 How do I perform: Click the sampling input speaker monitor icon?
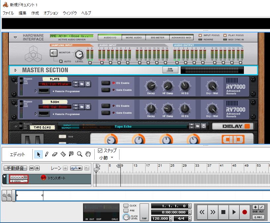coord(54,53)
